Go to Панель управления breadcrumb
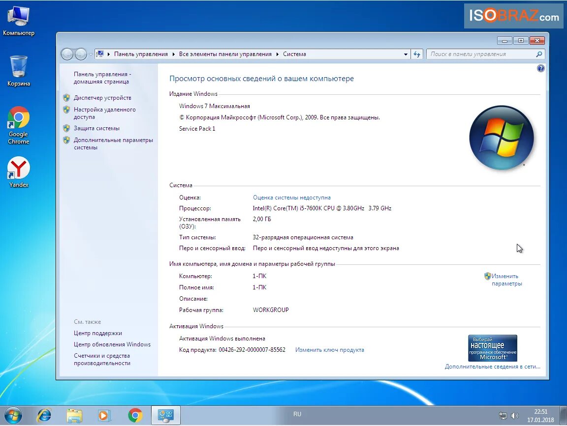567x426 pixels. pos(141,54)
